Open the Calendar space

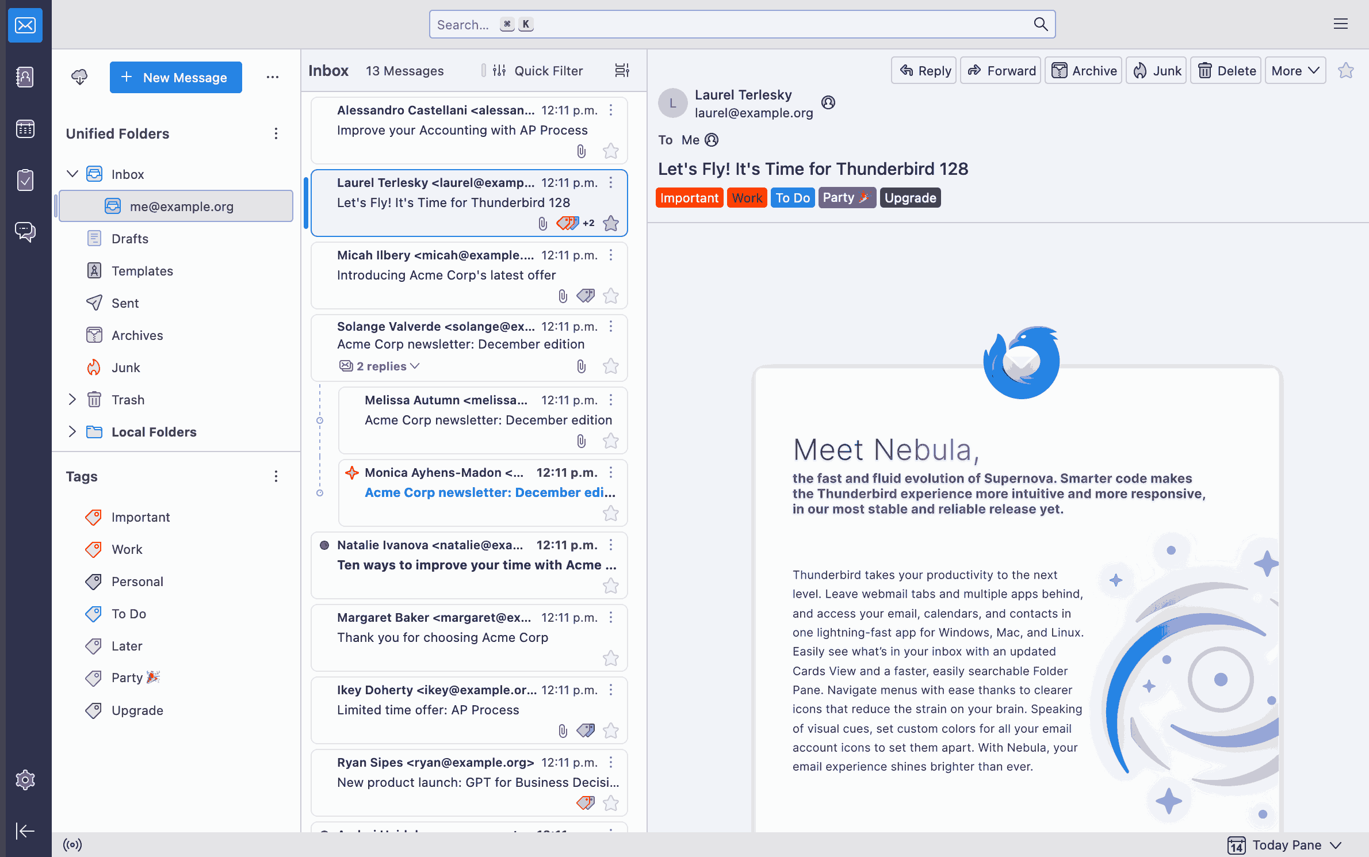(25, 128)
